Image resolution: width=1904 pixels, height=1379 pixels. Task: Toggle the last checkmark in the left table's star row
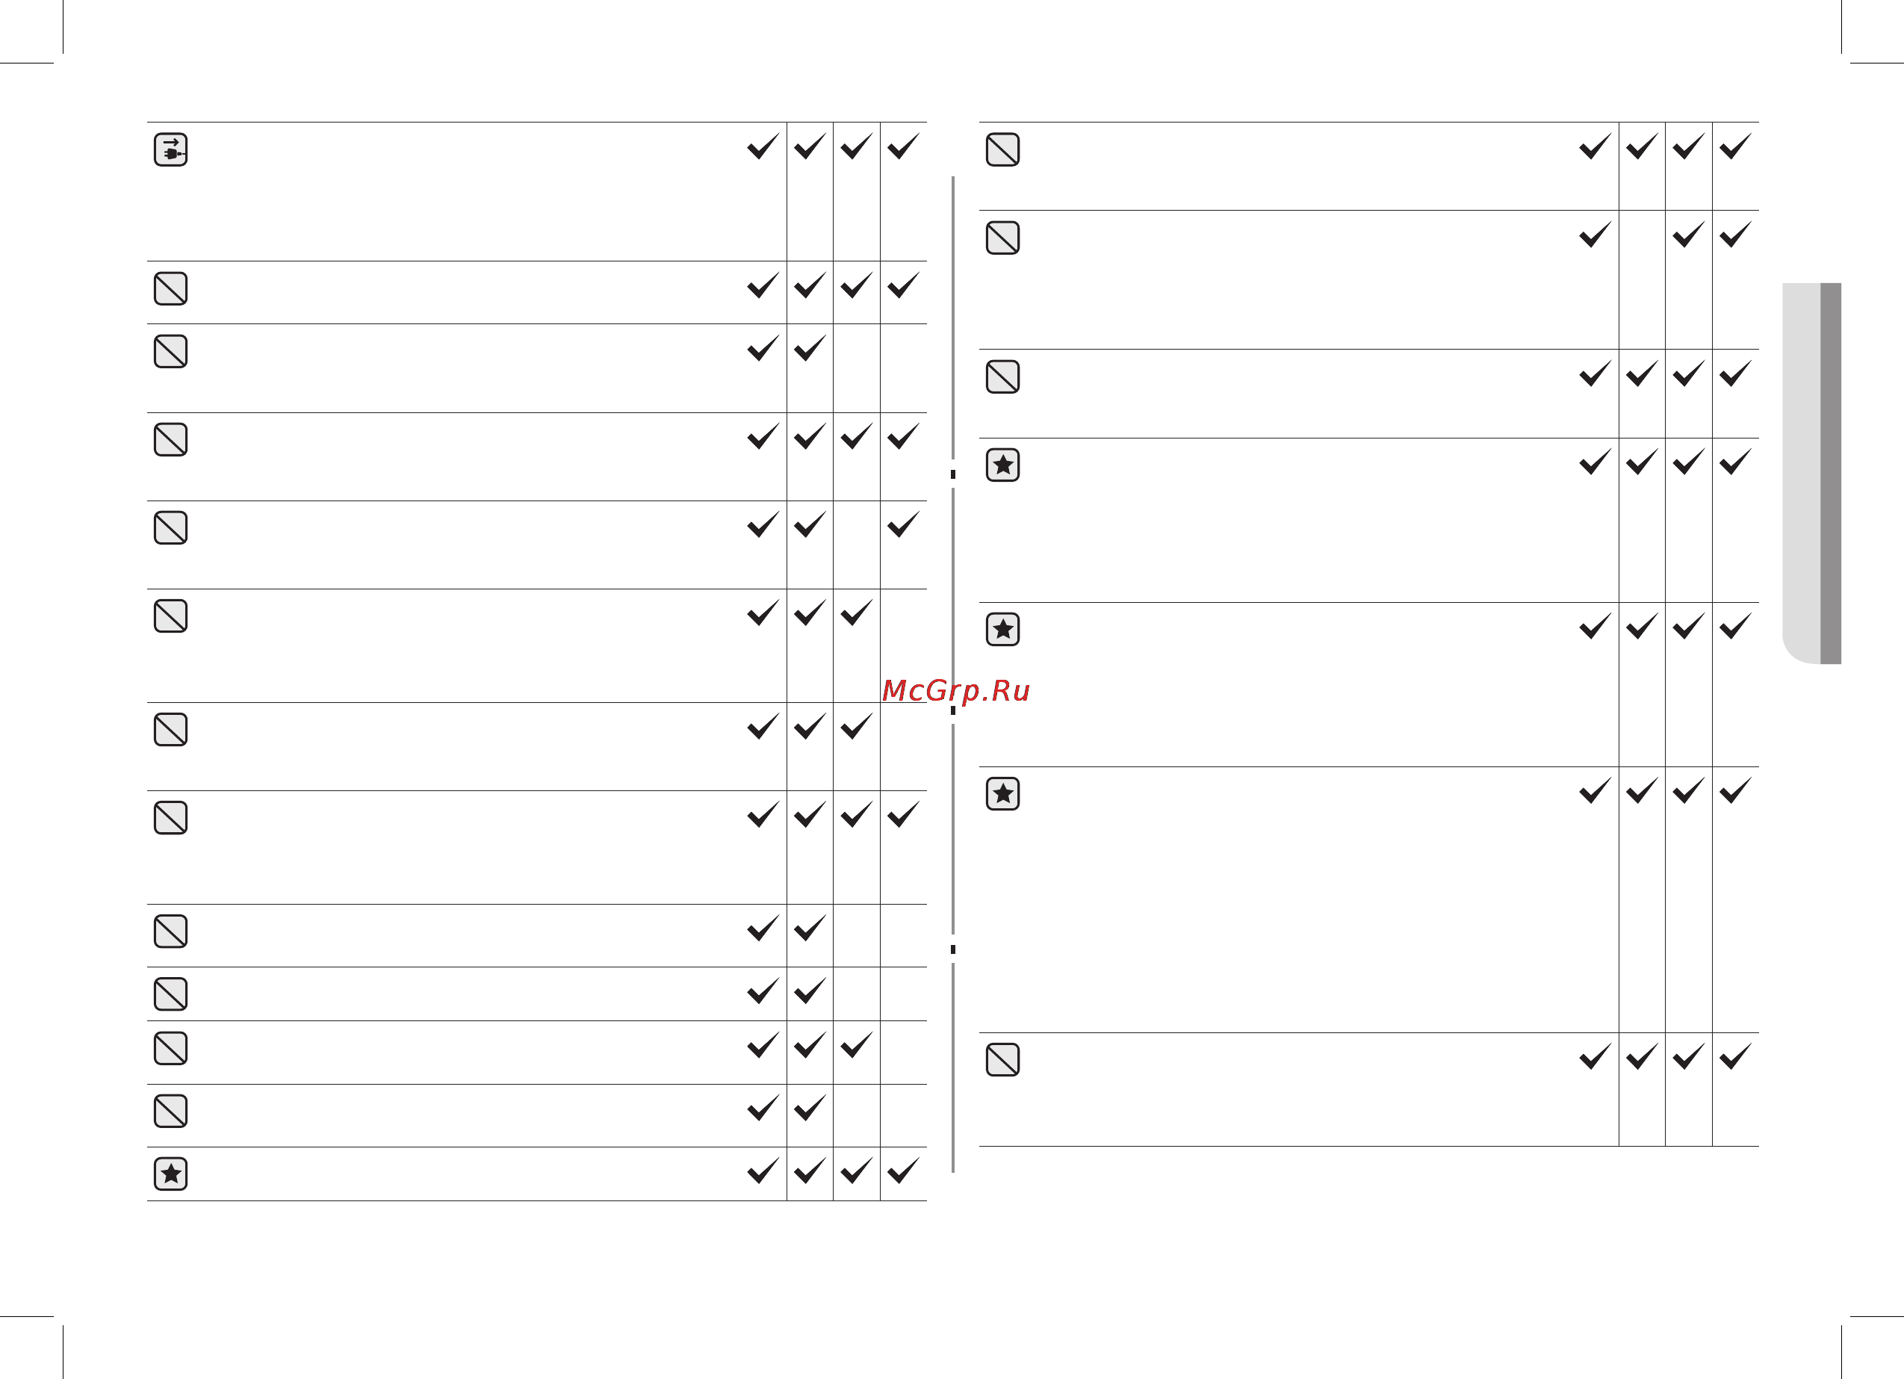903,1171
